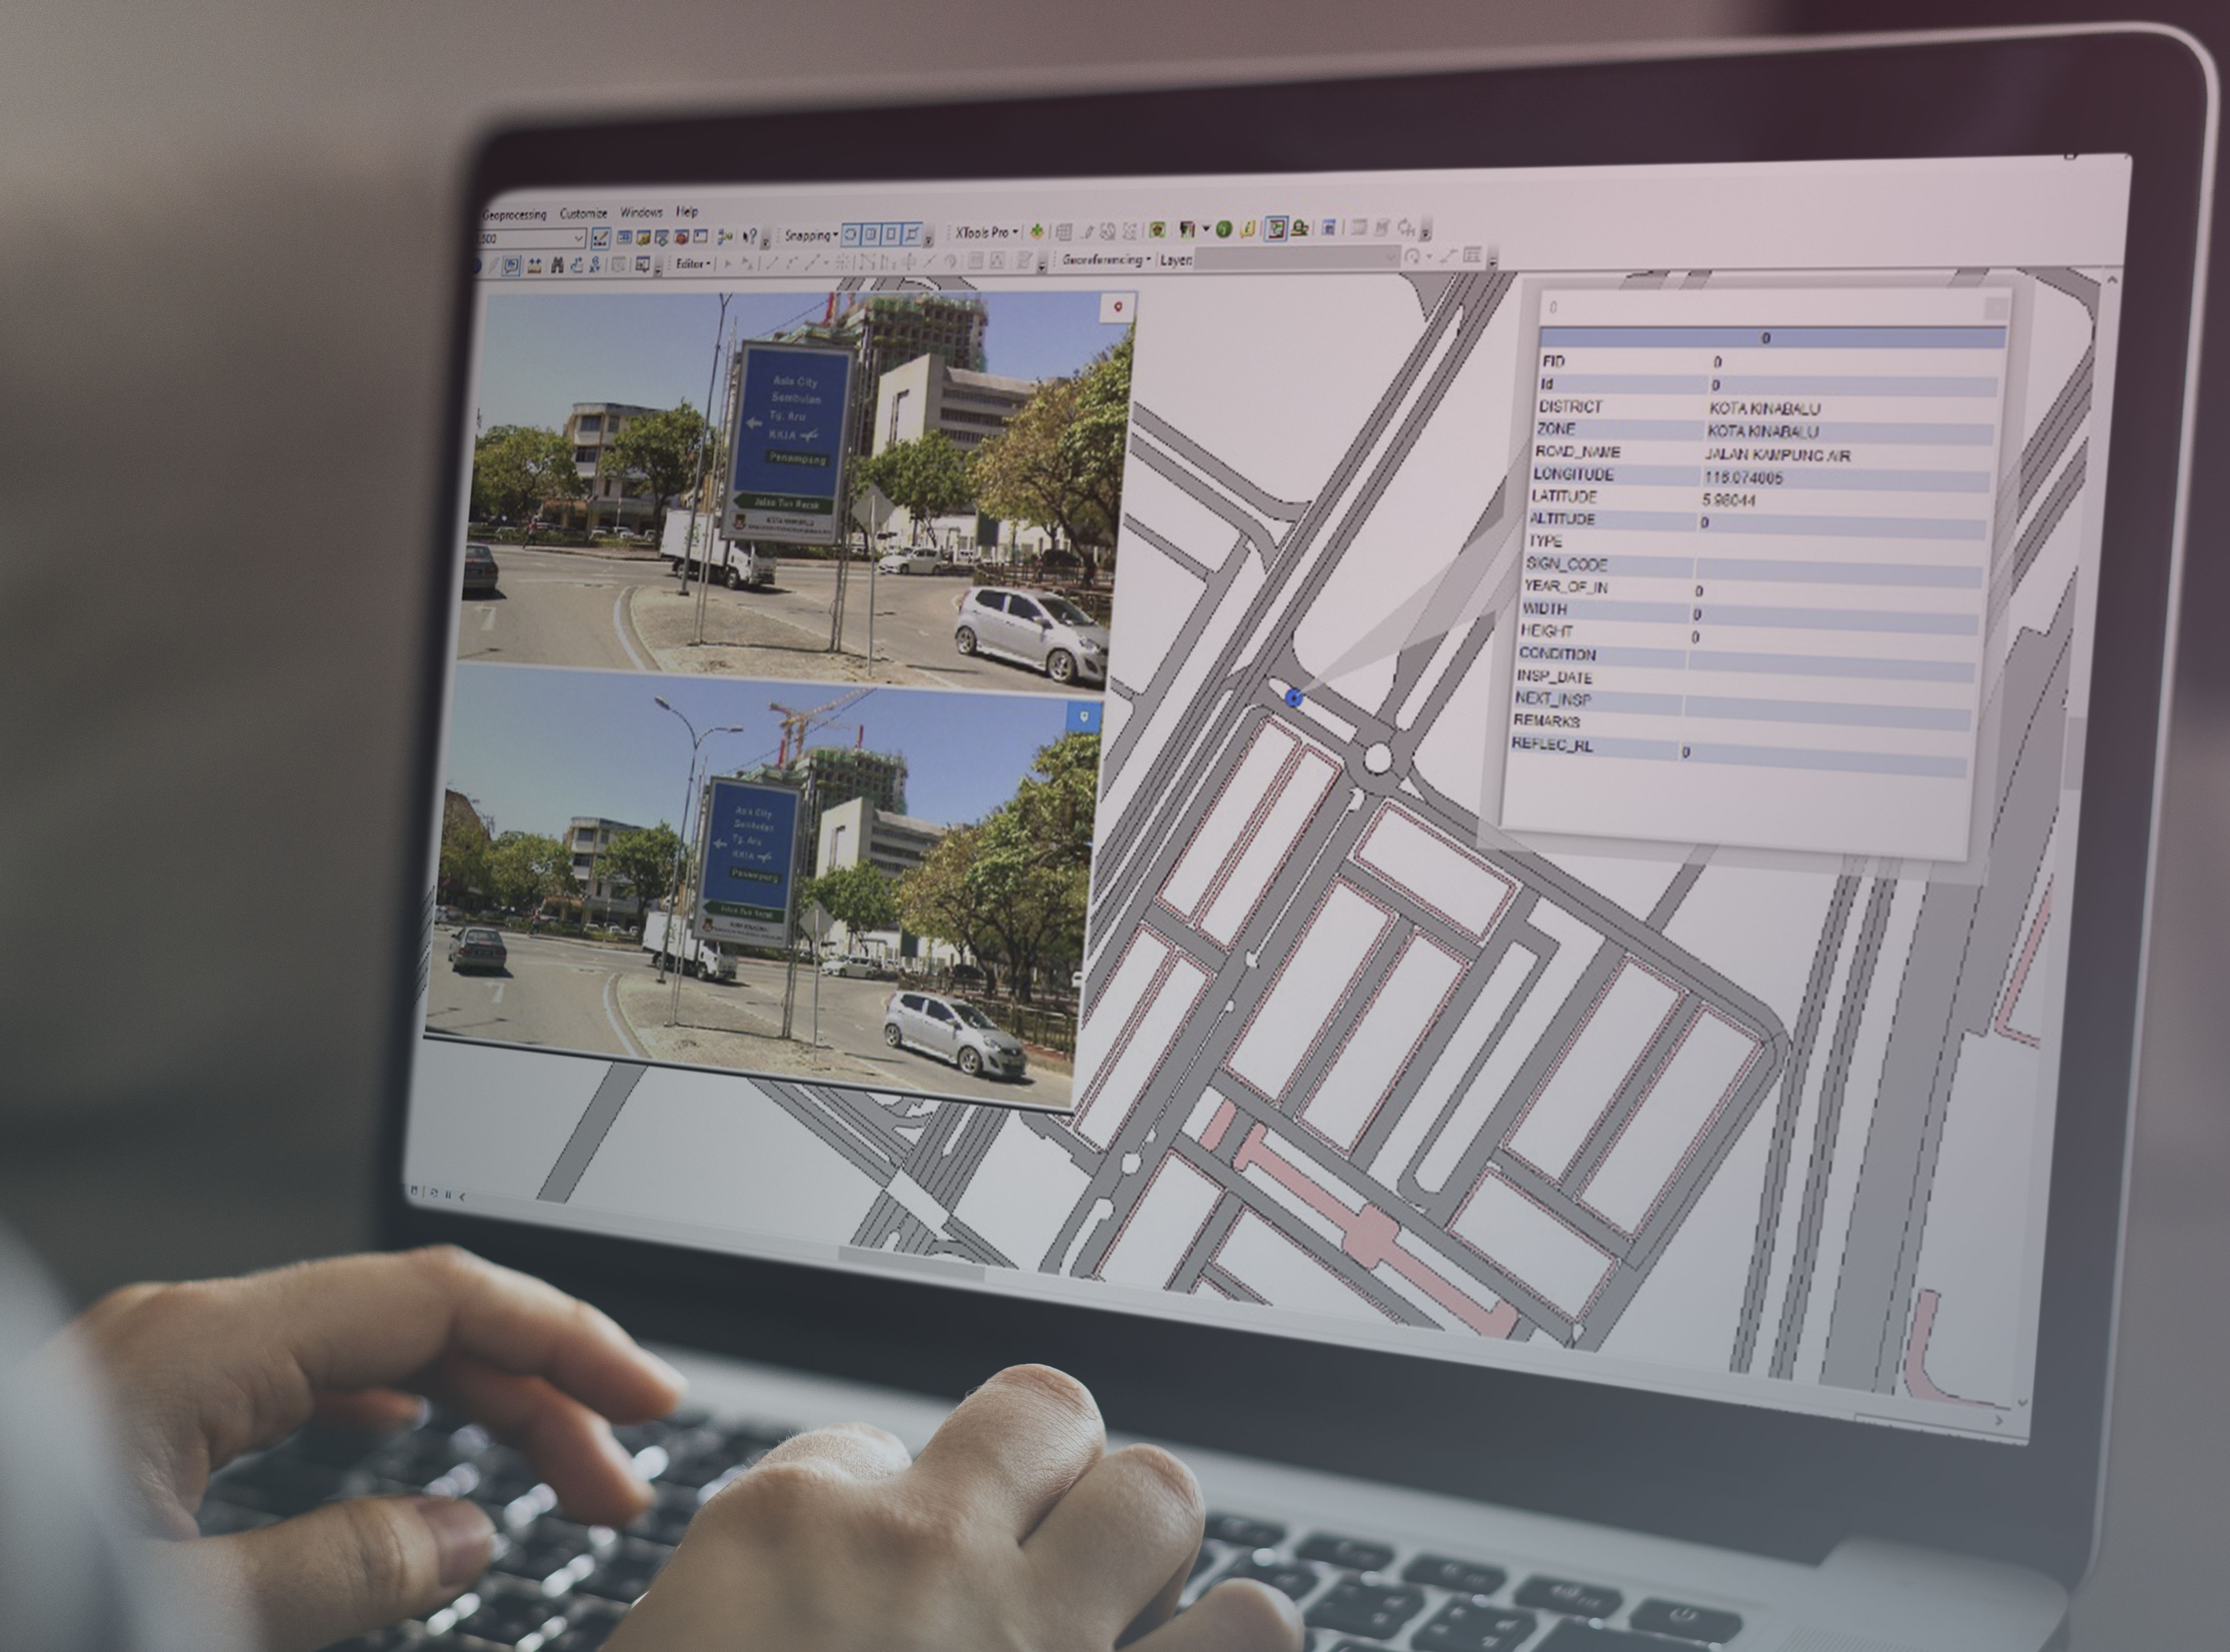This screenshot has width=2230, height=1652.
Task: Select the blue sign point on map
Action: (1293, 698)
